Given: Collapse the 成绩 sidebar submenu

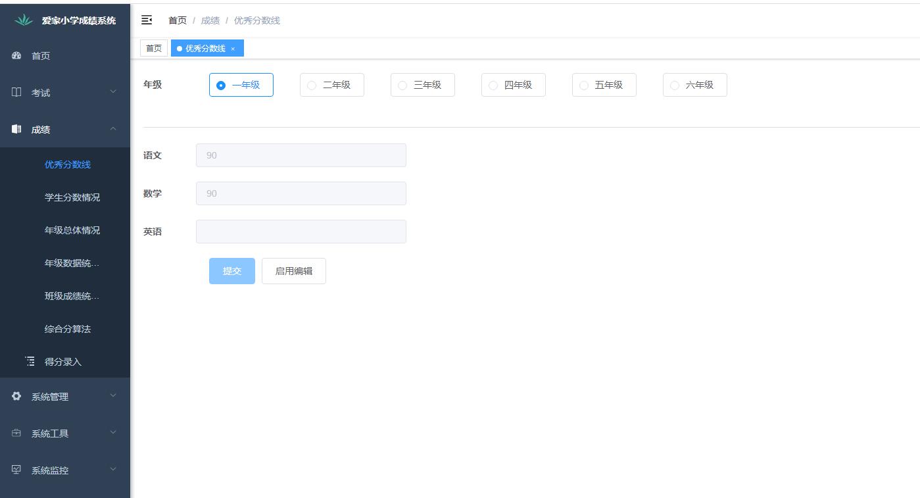Looking at the screenshot, I should point(112,129).
